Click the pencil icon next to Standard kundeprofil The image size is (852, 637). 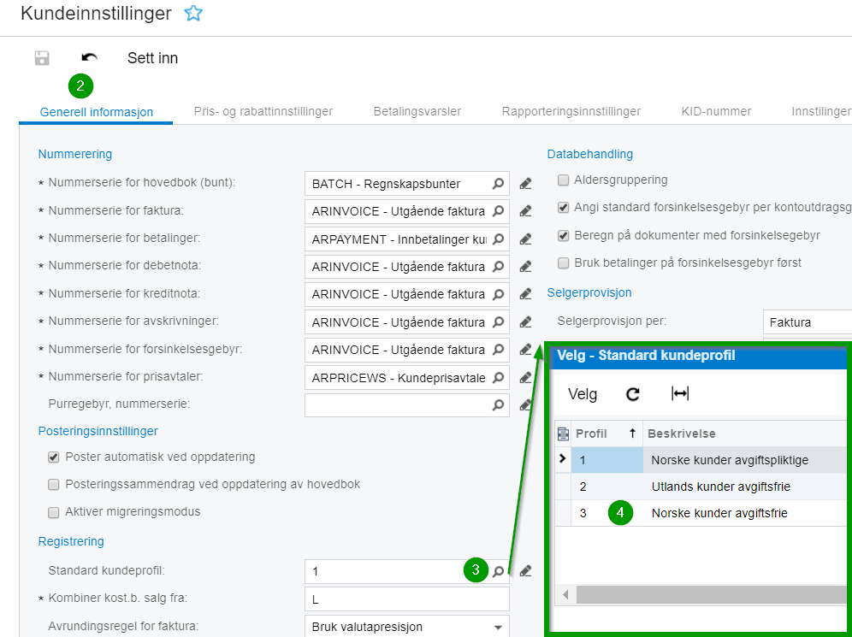click(x=525, y=570)
